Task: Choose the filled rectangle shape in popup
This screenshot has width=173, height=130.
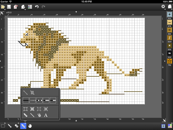Action: (32, 109)
